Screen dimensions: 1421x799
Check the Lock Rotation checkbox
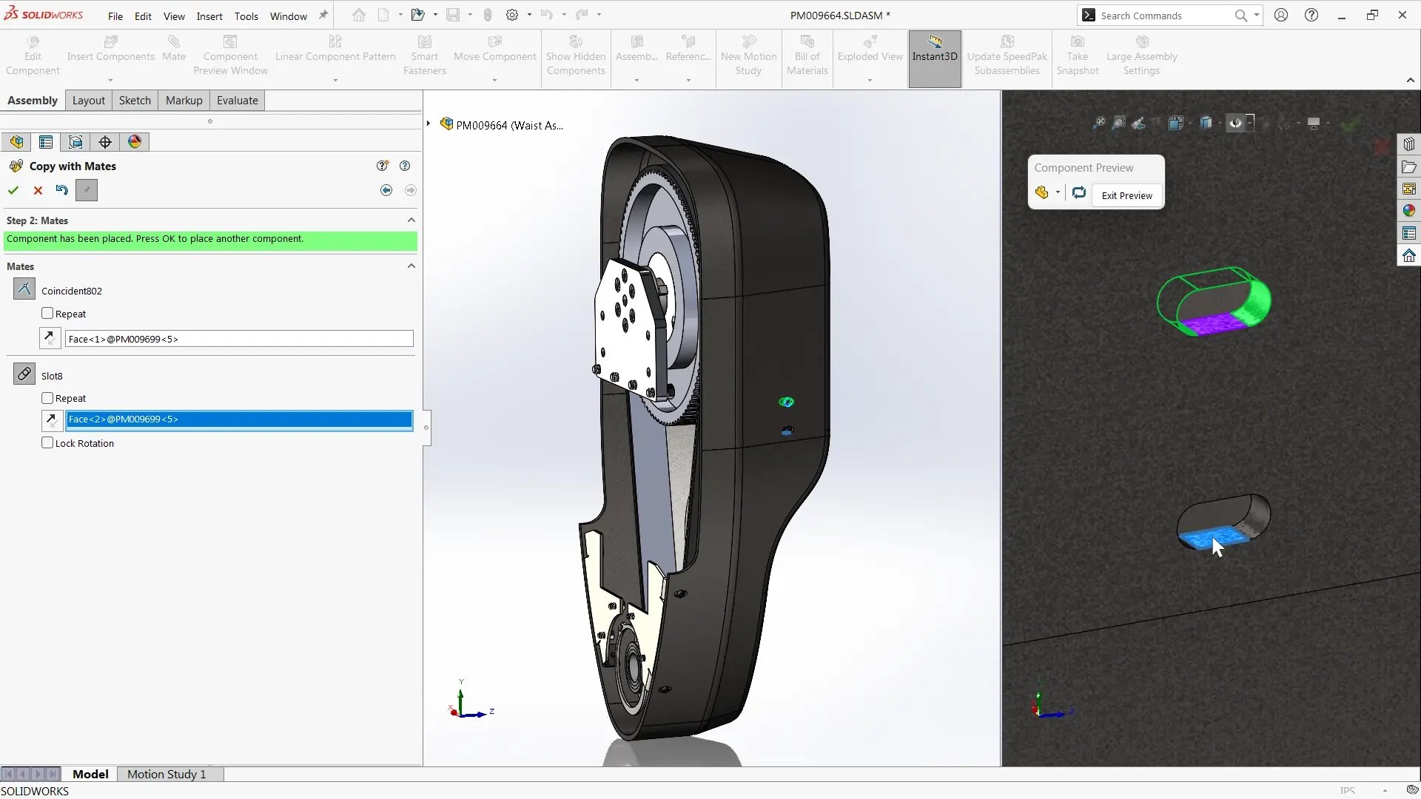point(47,443)
